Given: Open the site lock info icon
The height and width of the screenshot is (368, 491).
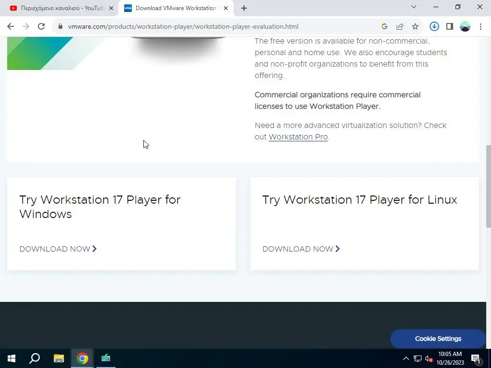Looking at the screenshot, I should coord(60,27).
